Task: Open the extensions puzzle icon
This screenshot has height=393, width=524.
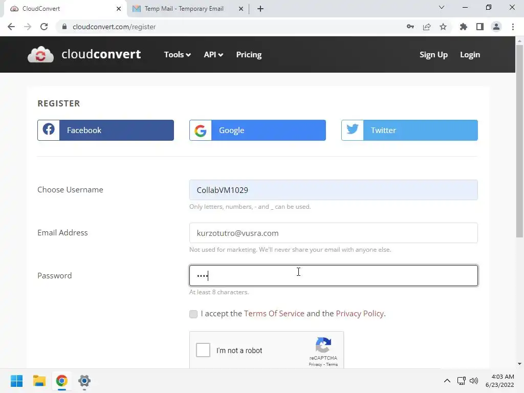Action: (464, 27)
